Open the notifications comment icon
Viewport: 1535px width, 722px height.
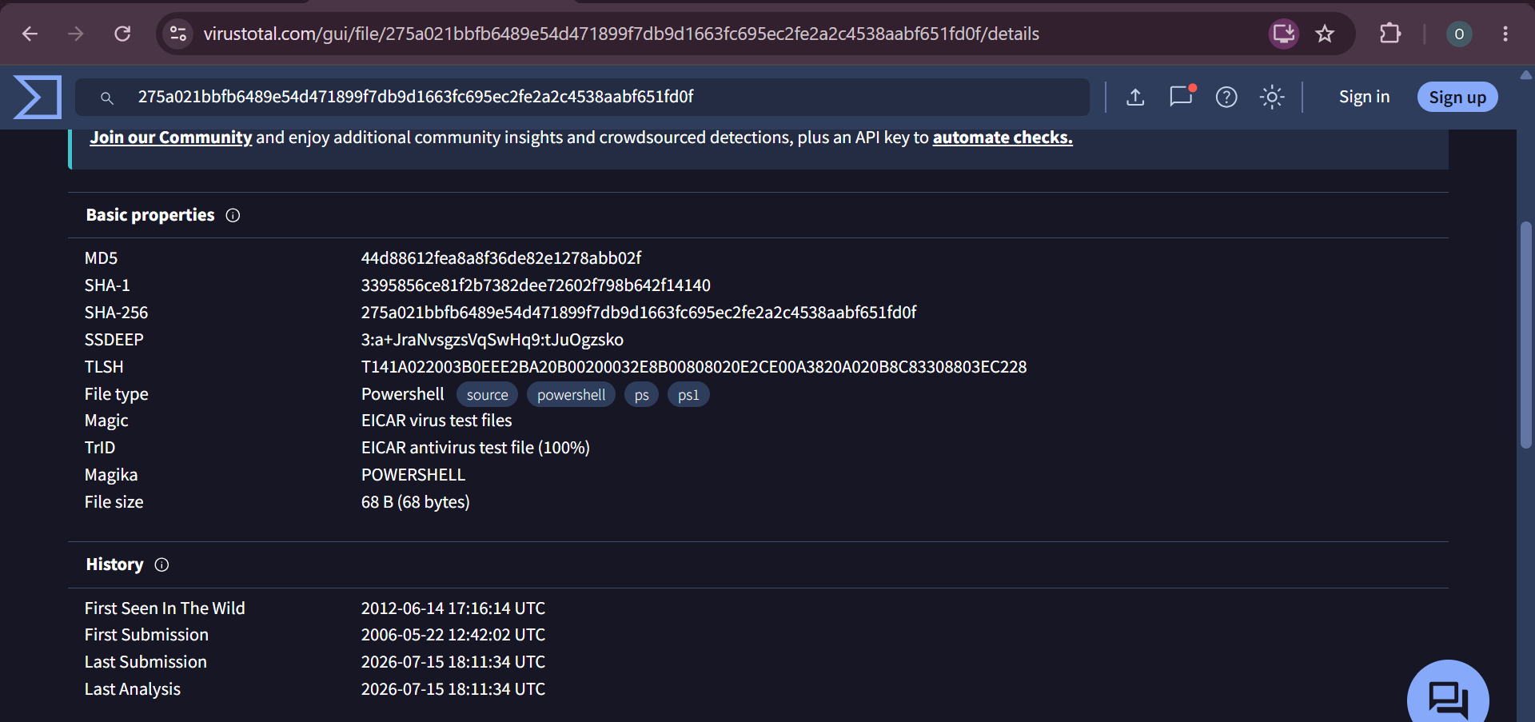point(1181,96)
